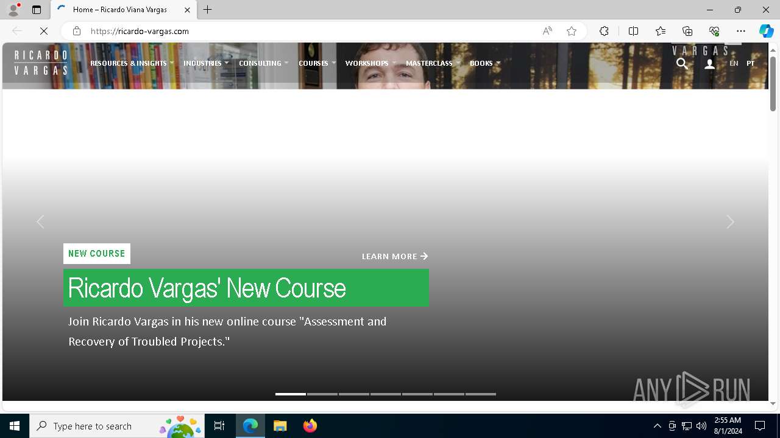Toggle Split screen view

tap(633, 31)
